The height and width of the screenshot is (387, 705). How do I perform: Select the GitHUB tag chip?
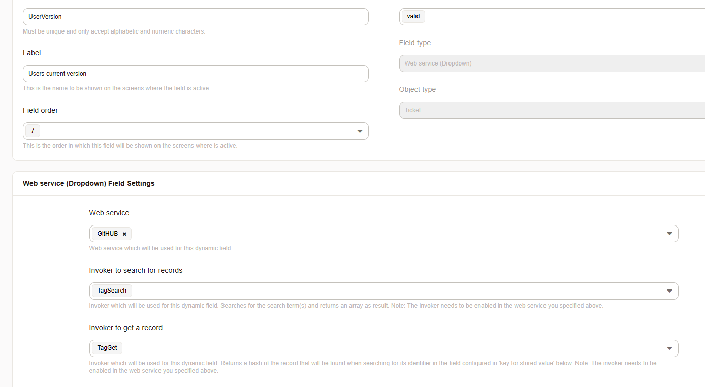[108, 234]
